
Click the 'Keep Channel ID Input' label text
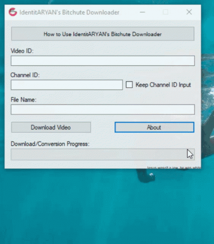tap(163, 85)
